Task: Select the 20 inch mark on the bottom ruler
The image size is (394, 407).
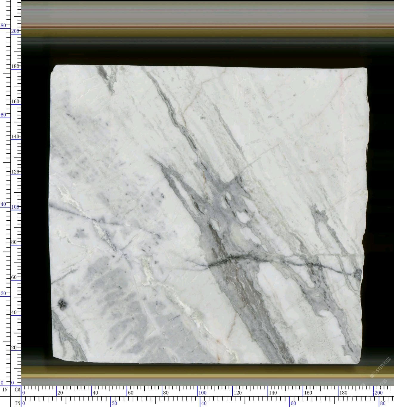Action: pyautogui.click(x=114, y=403)
